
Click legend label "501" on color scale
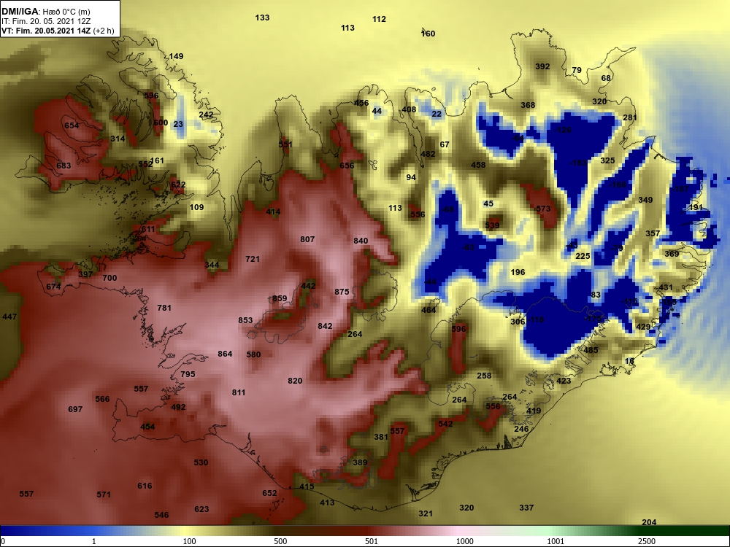(372, 541)
